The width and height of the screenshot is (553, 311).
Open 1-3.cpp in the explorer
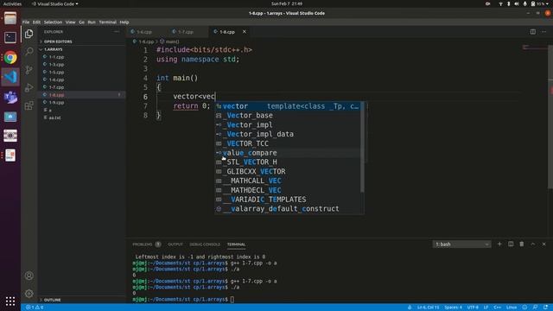point(56,65)
